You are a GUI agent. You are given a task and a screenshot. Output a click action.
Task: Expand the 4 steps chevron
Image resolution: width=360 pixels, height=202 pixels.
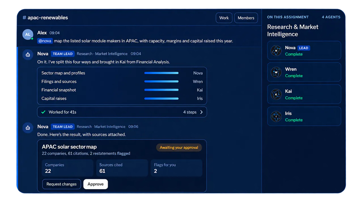coord(202,112)
